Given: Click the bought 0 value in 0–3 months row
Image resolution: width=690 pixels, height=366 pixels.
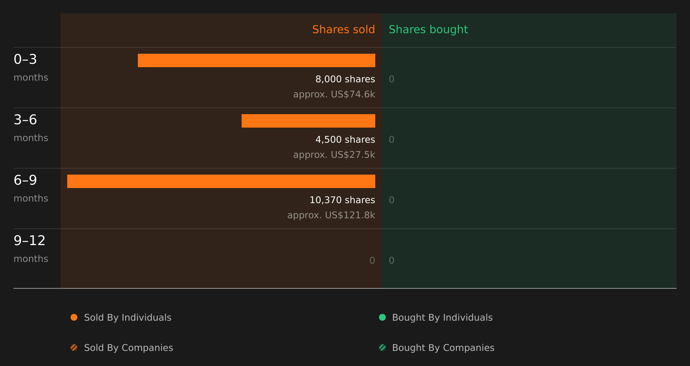Looking at the screenshot, I should (392, 79).
